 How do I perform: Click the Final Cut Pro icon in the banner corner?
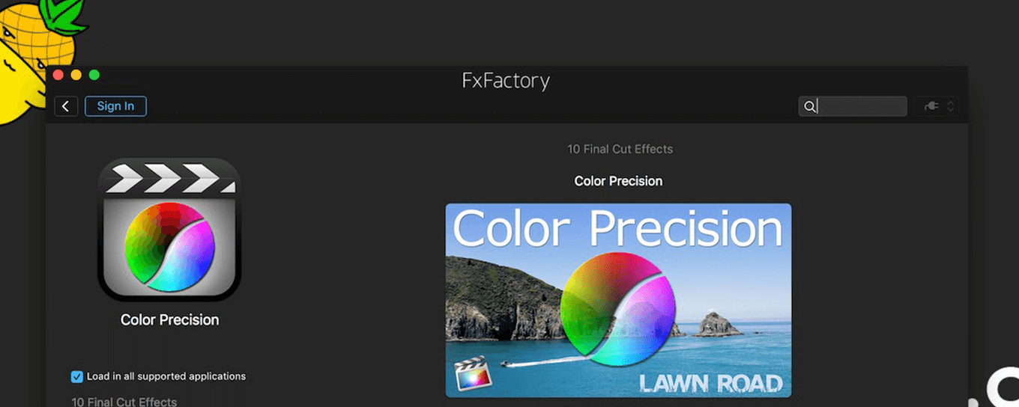pos(471,376)
